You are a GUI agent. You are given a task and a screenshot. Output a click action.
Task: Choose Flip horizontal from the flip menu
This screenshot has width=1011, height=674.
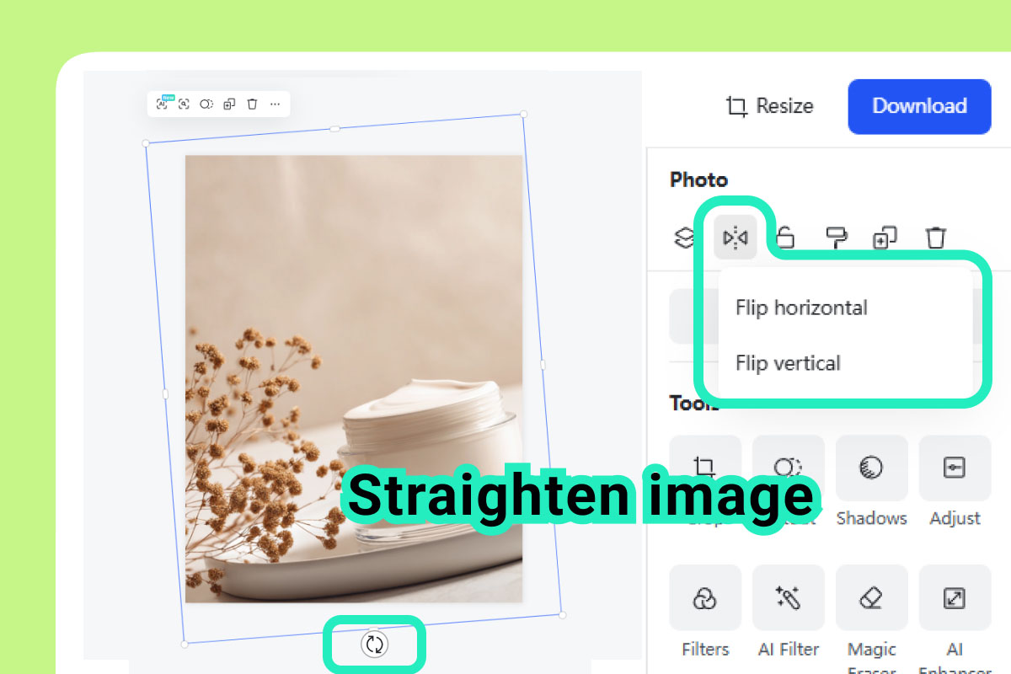coord(800,308)
